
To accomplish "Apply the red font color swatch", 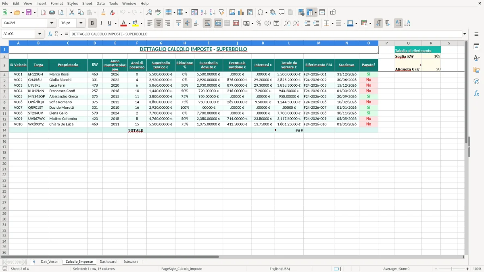I will [x=124, y=23].
